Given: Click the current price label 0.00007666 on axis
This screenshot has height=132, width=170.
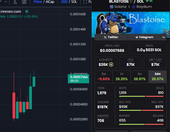Looking at the screenshot, I should 78,79.
